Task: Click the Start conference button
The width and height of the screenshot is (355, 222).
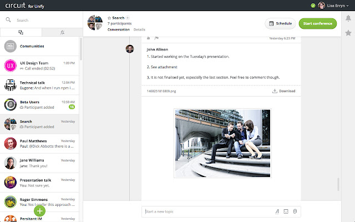Action: coord(317,23)
